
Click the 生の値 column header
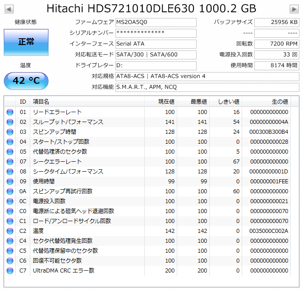click(x=266, y=101)
